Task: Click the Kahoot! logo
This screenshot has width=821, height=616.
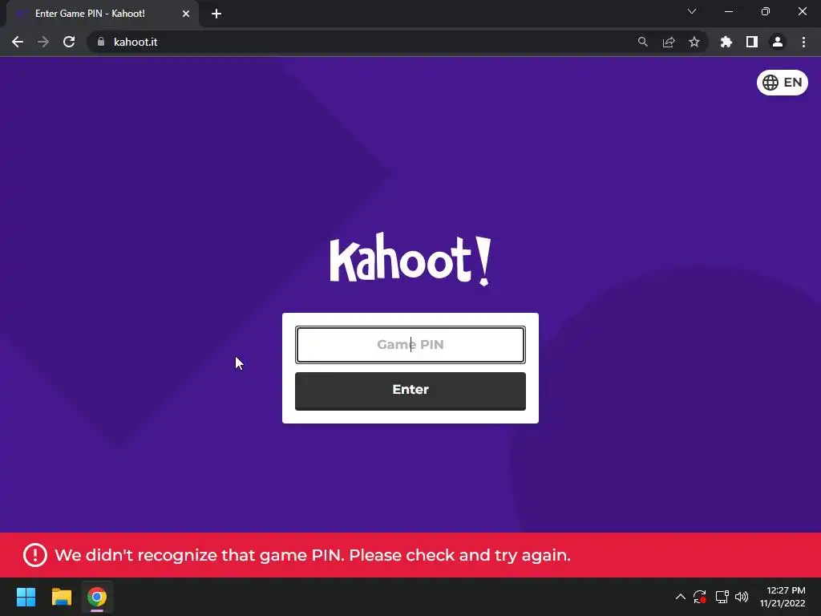Action: [x=410, y=259]
